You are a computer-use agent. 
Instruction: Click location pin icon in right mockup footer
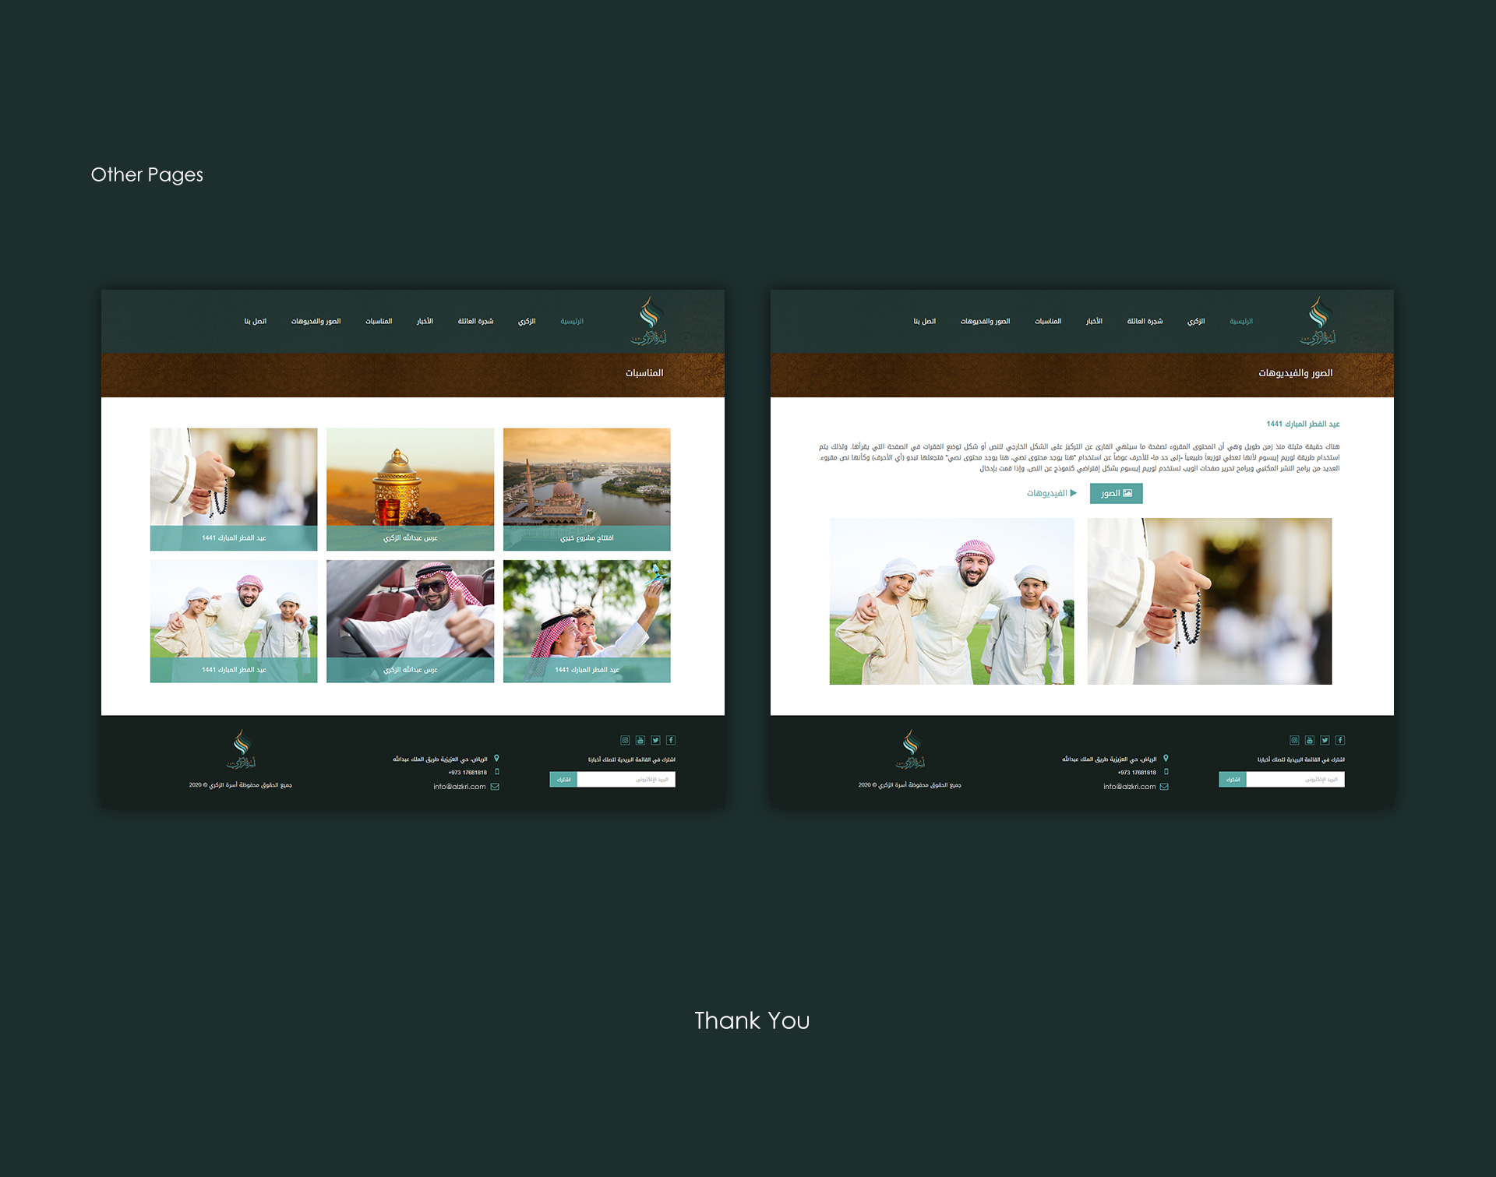(x=1166, y=758)
